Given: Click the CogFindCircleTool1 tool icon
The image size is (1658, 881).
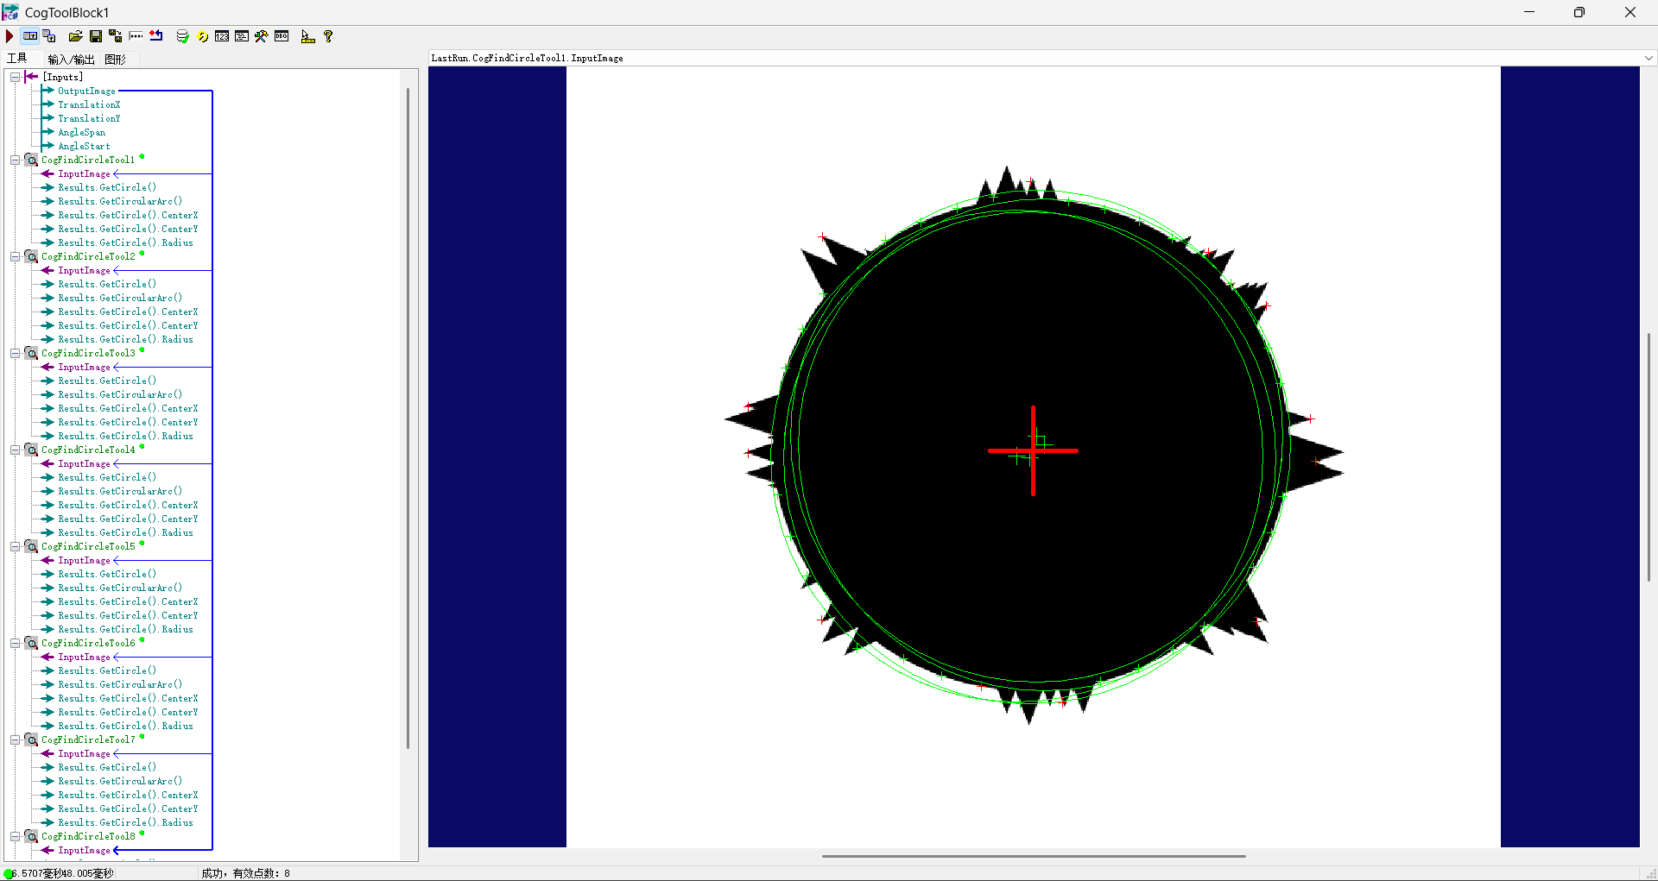Looking at the screenshot, I should tap(31, 160).
